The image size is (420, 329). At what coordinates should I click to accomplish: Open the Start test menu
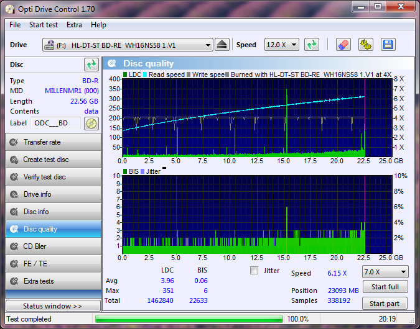(44, 25)
